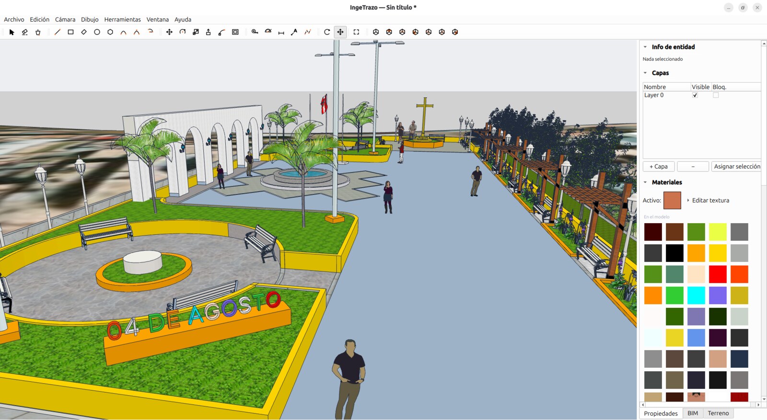
Task: Open the Cámara menu
Action: [65, 20]
